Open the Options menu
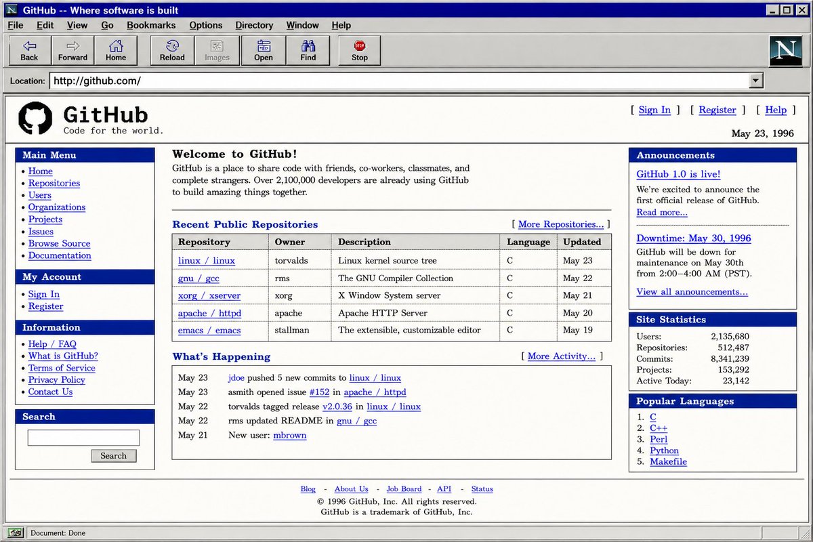 click(x=206, y=25)
